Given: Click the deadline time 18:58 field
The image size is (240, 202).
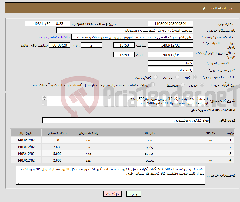Looking at the screenshot, I should click(124, 45).
